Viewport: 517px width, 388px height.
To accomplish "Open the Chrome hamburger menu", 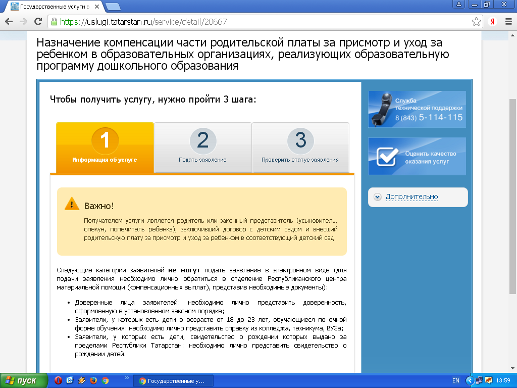I will [x=507, y=22].
